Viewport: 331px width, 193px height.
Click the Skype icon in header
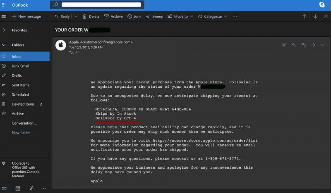click(322, 5)
